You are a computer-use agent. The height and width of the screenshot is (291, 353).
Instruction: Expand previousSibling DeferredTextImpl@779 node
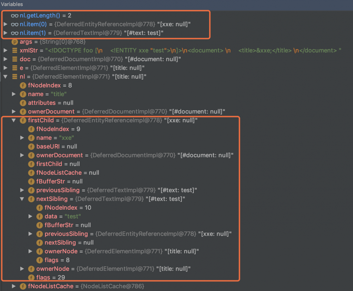point(22,190)
